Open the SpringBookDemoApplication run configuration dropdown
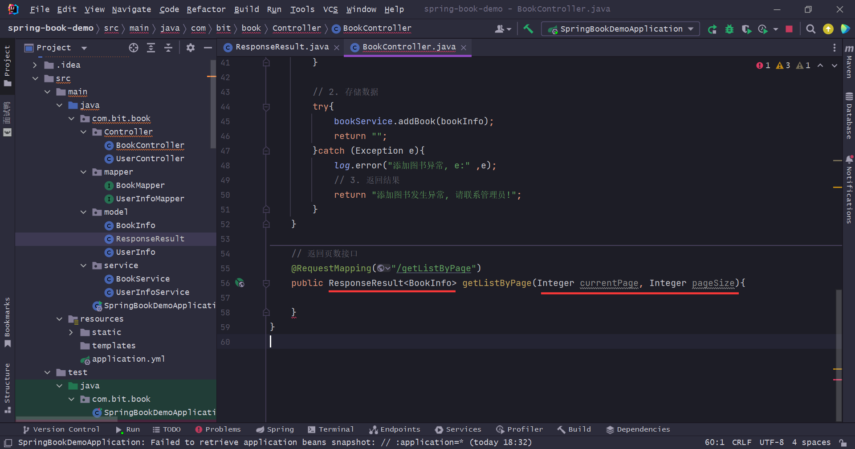This screenshot has width=855, height=449. coord(620,29)
